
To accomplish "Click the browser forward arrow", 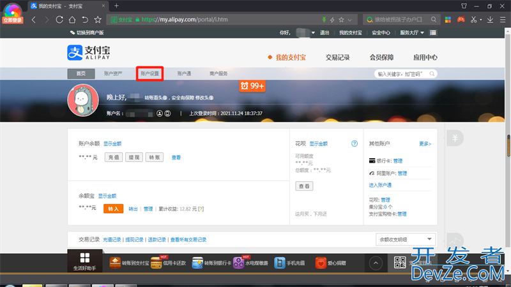I will tap(46, 20).
